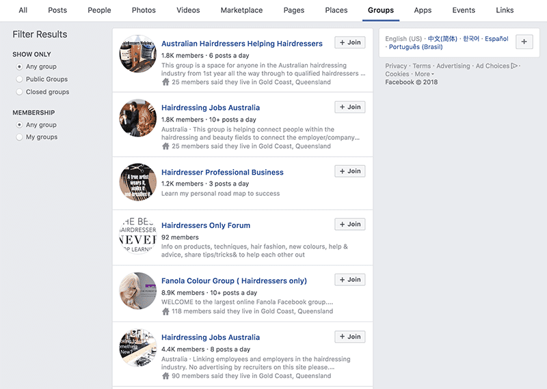
Task: Select the Closed groups filter
Action: click(20, 92)
